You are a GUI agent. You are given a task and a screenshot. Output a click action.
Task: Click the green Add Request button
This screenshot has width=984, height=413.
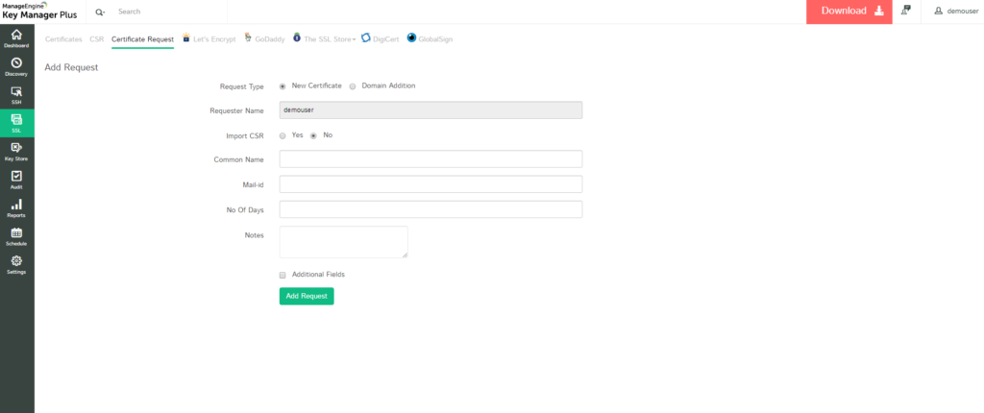[x=307, y=296]
